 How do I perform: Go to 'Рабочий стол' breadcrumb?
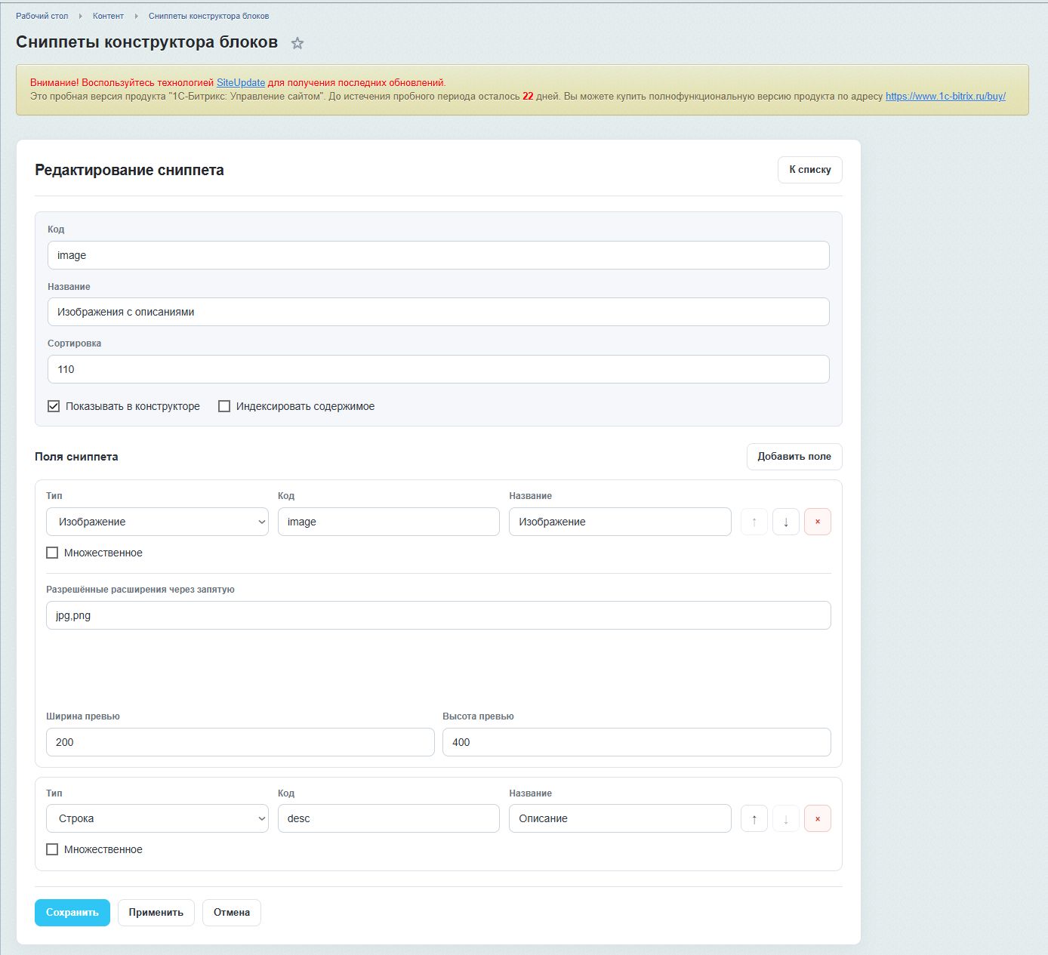(x=42, y=16)
